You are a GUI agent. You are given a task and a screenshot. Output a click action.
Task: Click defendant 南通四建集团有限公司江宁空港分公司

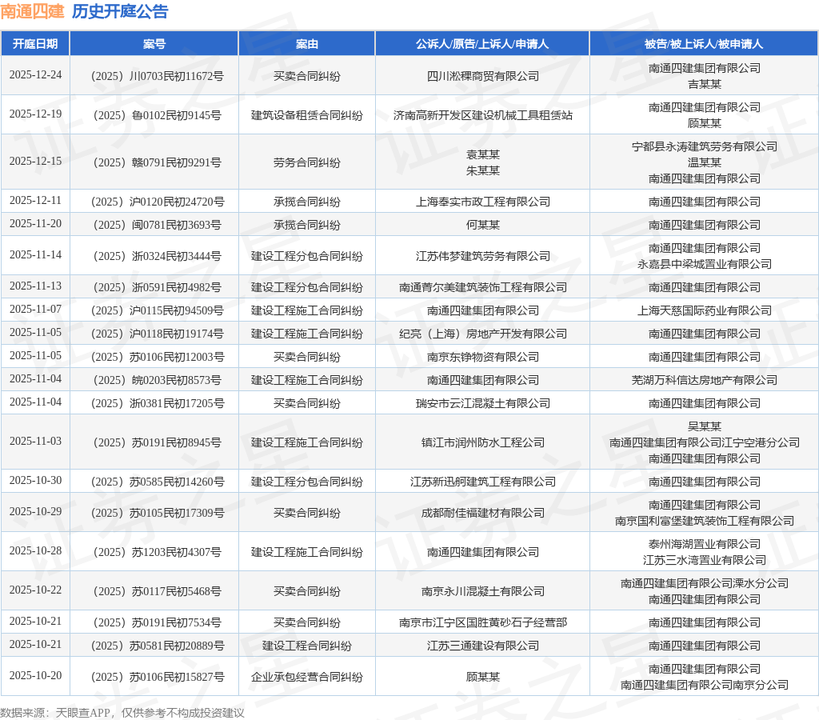[x=704, y=442]
